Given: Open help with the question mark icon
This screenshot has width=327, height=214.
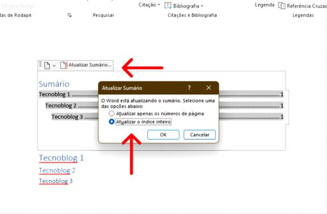Looking at the screenshot, I should 189,88.
